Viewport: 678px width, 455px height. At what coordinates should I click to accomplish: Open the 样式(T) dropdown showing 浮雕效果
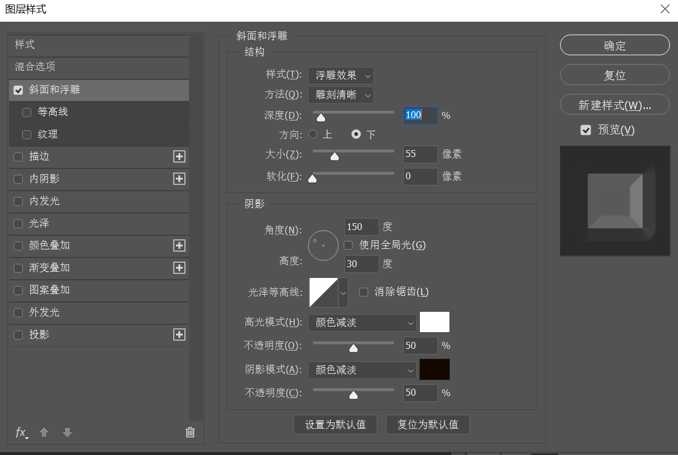click(x=341, y=75)
